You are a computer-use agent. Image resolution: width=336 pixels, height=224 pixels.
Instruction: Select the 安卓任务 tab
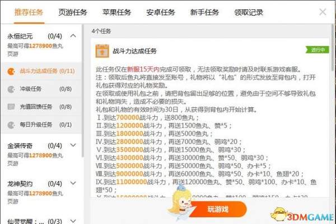(x=161, y=12)
